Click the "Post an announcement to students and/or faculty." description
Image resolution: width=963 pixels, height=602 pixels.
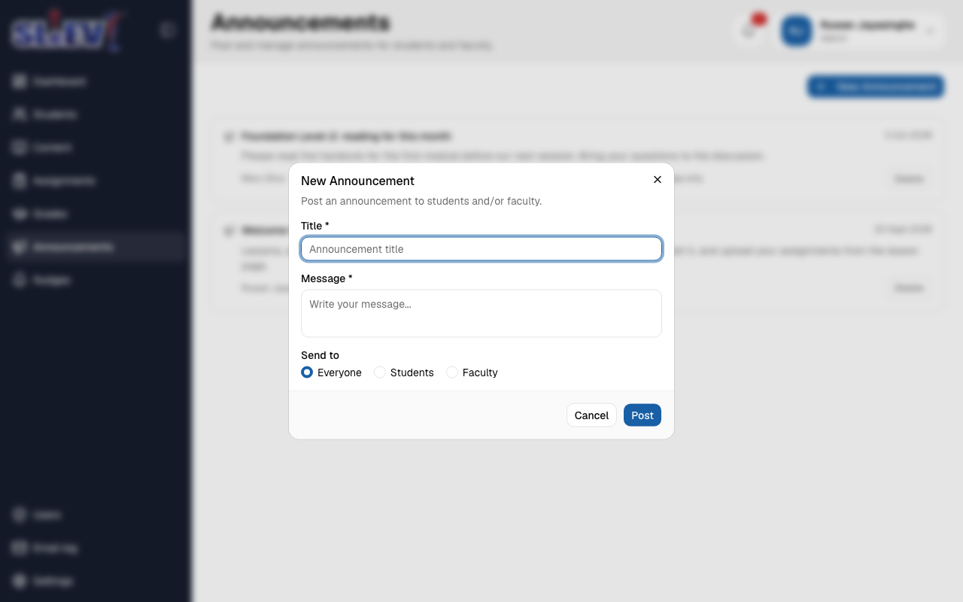tap(421, 201)
